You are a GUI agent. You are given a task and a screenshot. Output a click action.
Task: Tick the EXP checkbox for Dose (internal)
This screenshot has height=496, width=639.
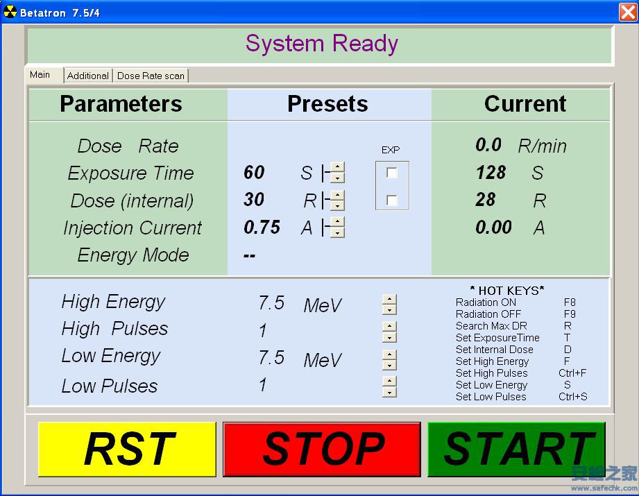click(x=391, y=200)
